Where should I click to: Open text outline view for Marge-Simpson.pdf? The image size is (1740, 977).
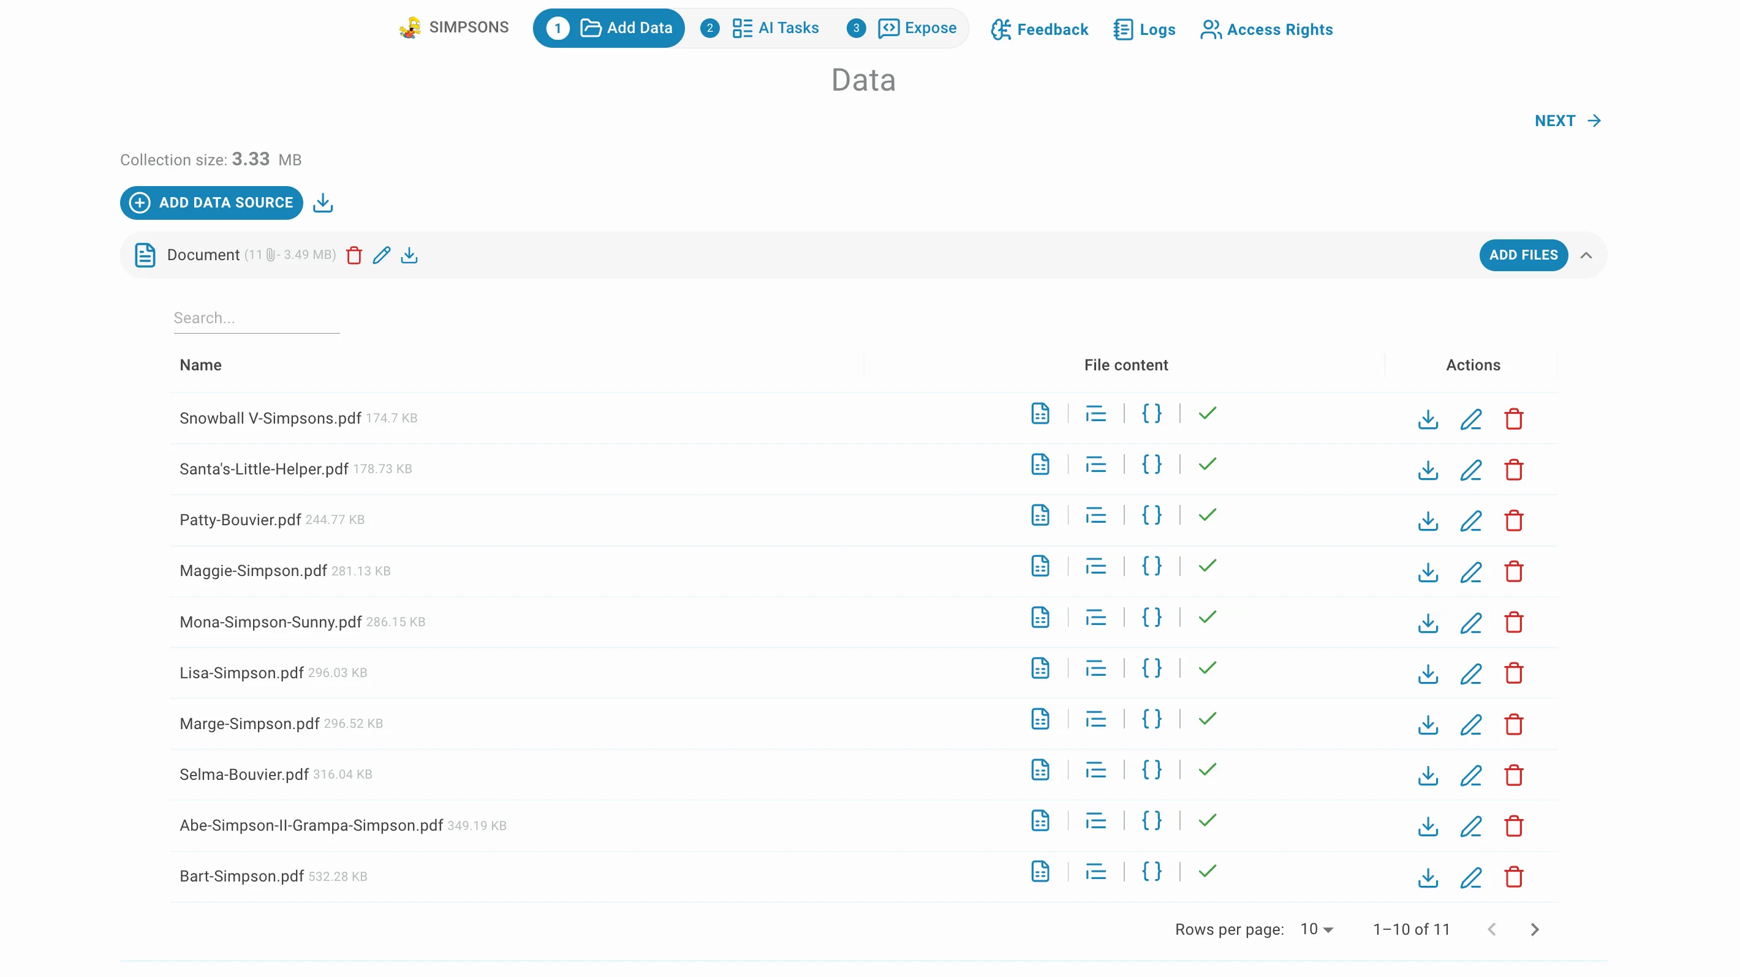[1095, 719]
